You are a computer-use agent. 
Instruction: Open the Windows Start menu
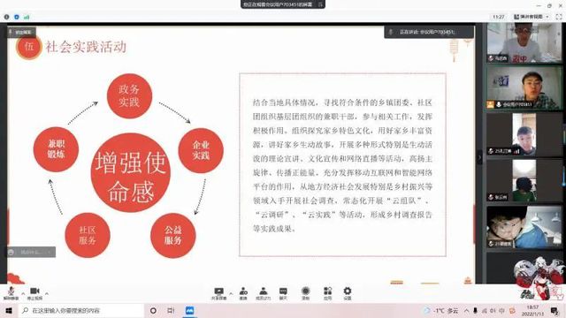[9, 310]
